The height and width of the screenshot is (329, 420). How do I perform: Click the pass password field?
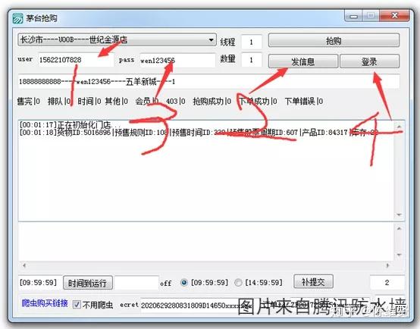pyautogui.click(x=177, y=61)
